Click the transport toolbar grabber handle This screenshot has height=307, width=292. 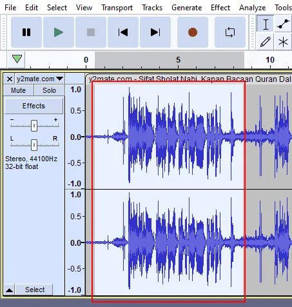coord(3,32)
